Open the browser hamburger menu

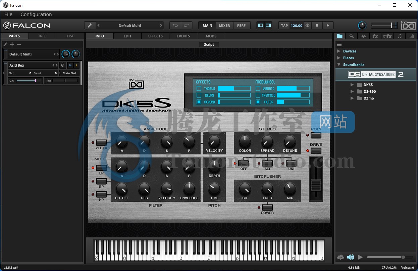click(339, 44)
